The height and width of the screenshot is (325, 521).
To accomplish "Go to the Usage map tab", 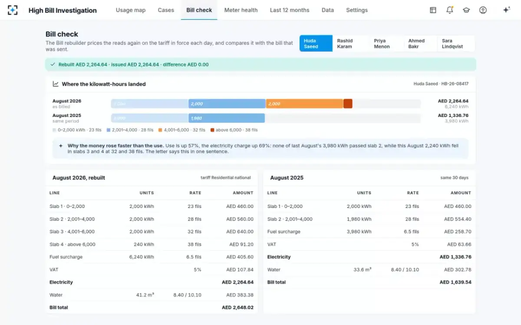I will click(131, 10).
